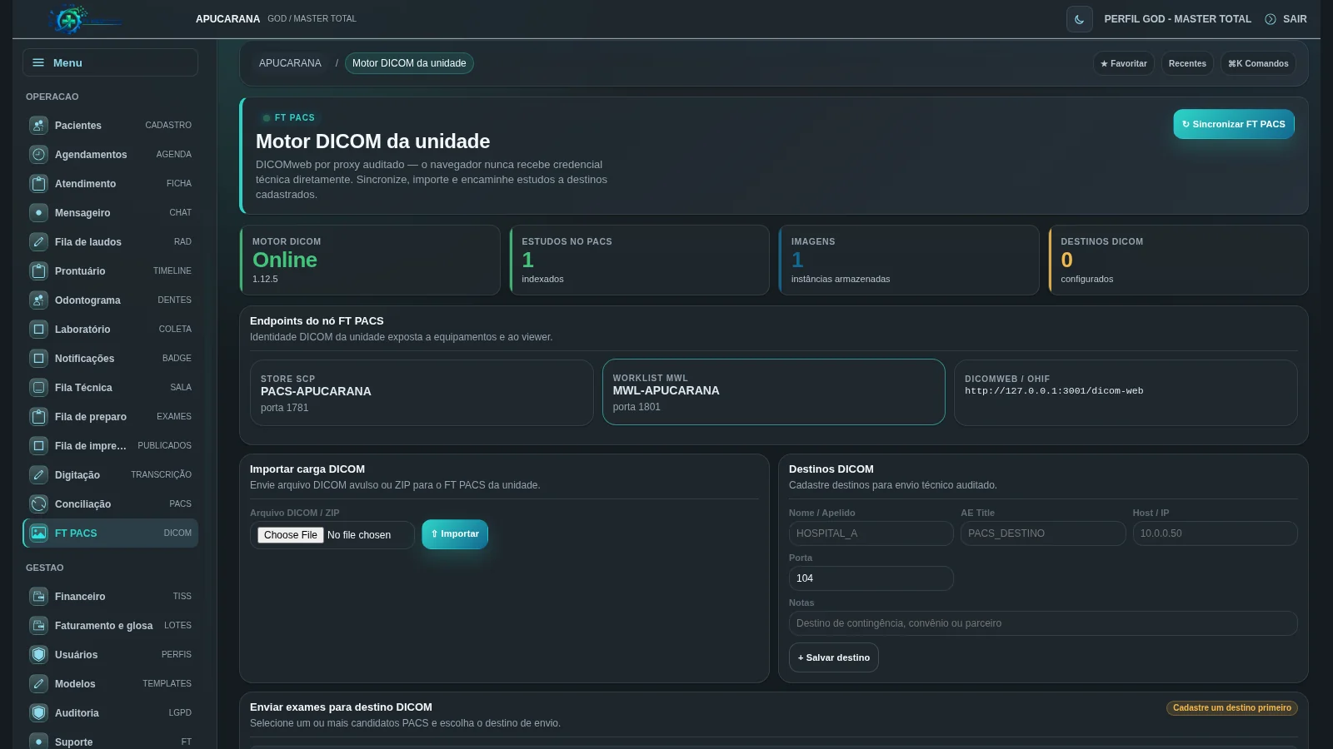Screen dimensions: 1333x749
Task: Click the DICOMWEB / OHIF endpoint card
Action: click(x=1126, y=393)
